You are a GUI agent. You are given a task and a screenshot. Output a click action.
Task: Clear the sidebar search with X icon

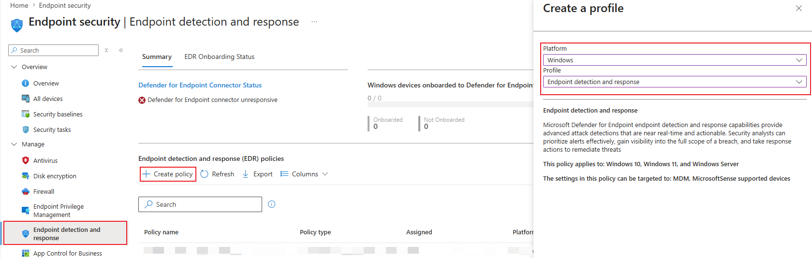coord(106,50)
